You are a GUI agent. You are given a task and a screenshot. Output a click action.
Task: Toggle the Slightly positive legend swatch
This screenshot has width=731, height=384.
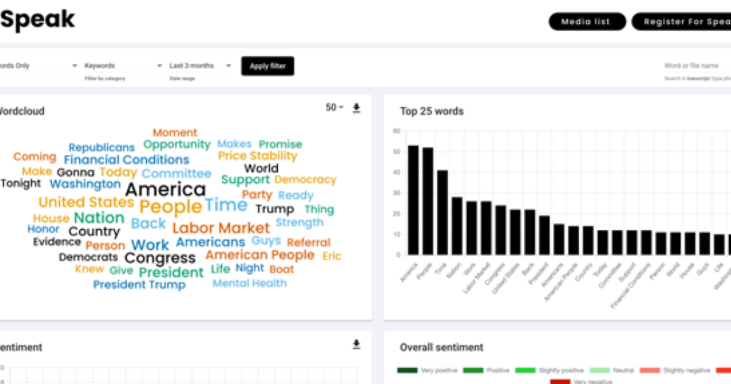coord(525,370)
